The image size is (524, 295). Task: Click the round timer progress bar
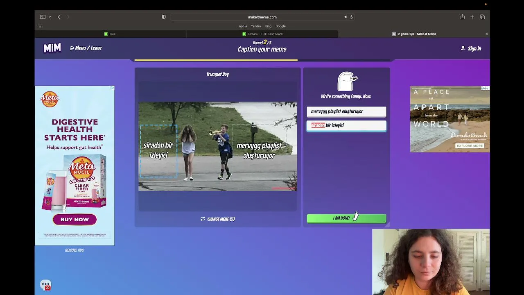(262, 60)
